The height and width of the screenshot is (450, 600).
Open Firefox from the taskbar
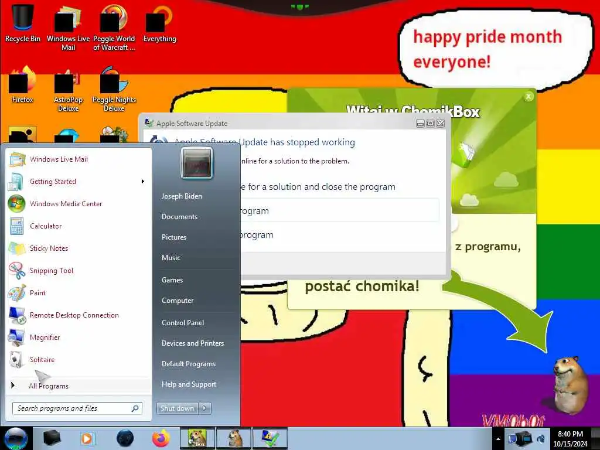tap(161, 438)
